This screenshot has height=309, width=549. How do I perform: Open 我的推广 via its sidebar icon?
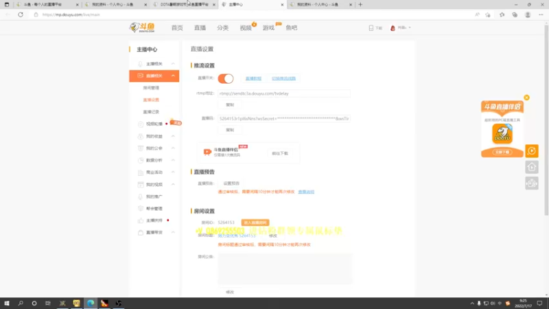point(141,196)
